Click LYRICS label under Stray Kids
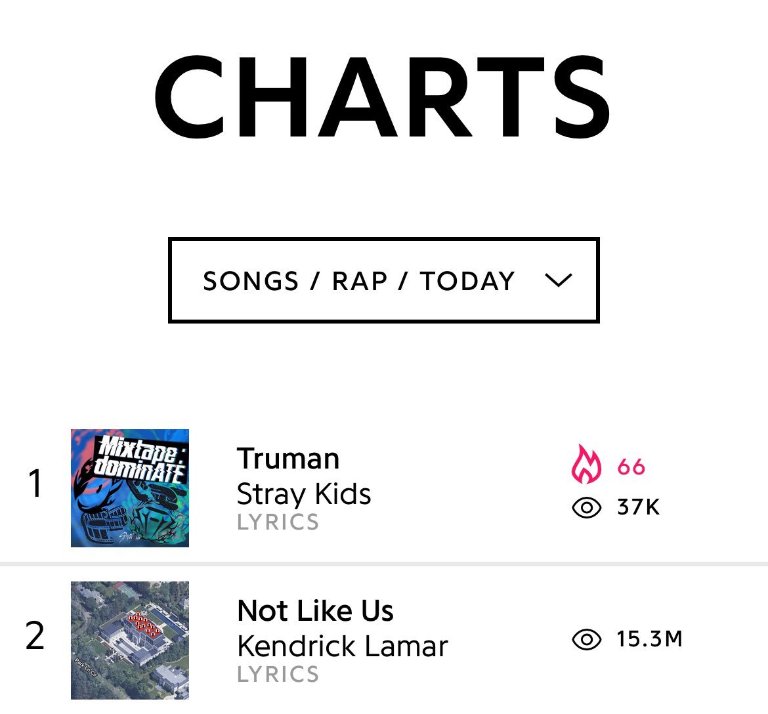 coord(278,522)
